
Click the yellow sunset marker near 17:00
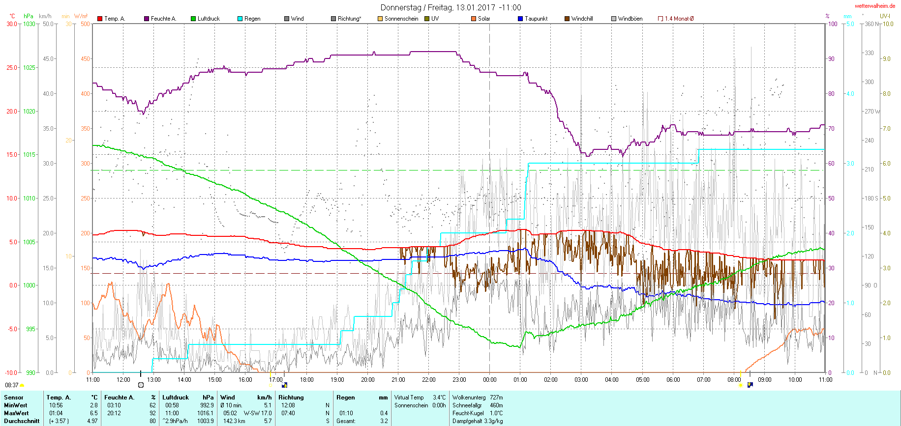270,385
